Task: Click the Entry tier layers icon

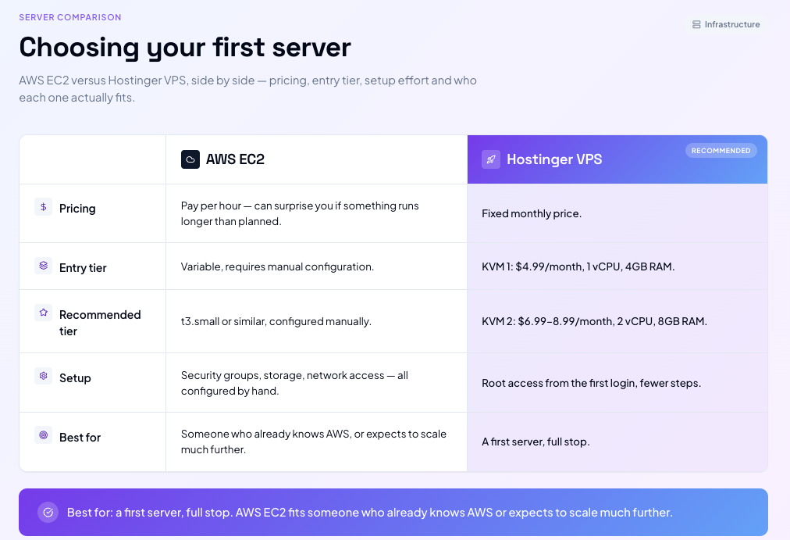Action: point(44,265)
